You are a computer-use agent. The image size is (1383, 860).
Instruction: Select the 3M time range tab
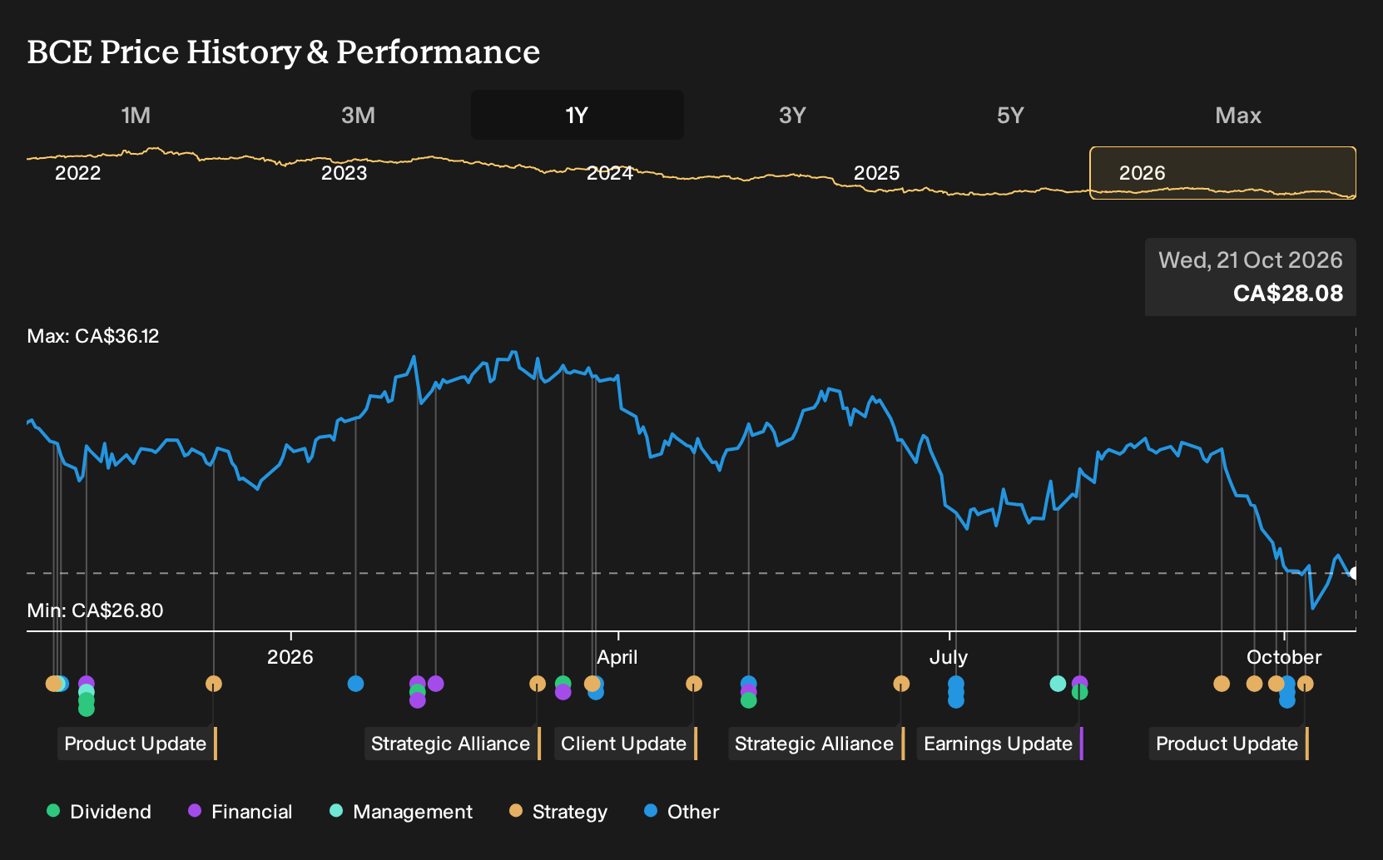point(358,115)
